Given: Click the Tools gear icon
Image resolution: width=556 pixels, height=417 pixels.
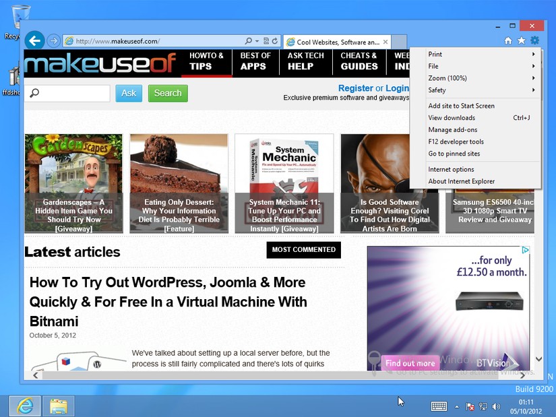Looking at the screenshot, I should click(x=534, y=40).
